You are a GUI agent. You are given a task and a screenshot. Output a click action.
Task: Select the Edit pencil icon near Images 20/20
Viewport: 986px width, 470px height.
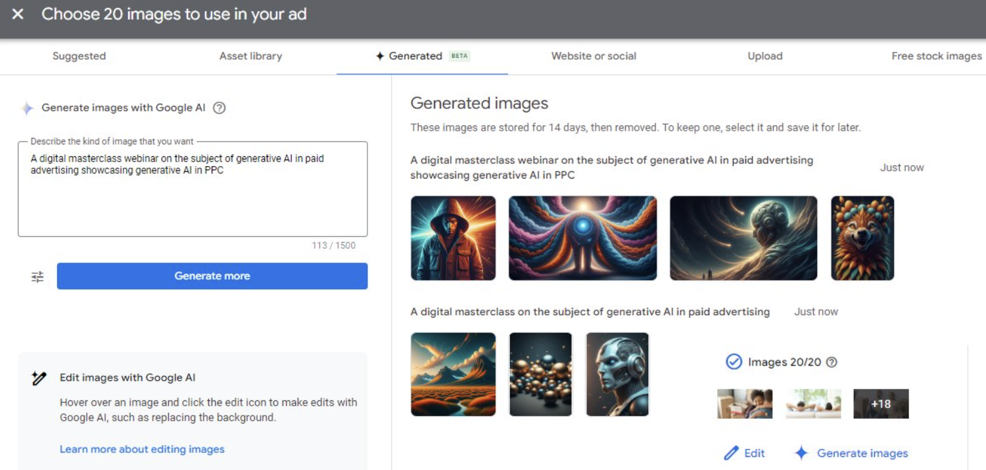pos(732,453)
